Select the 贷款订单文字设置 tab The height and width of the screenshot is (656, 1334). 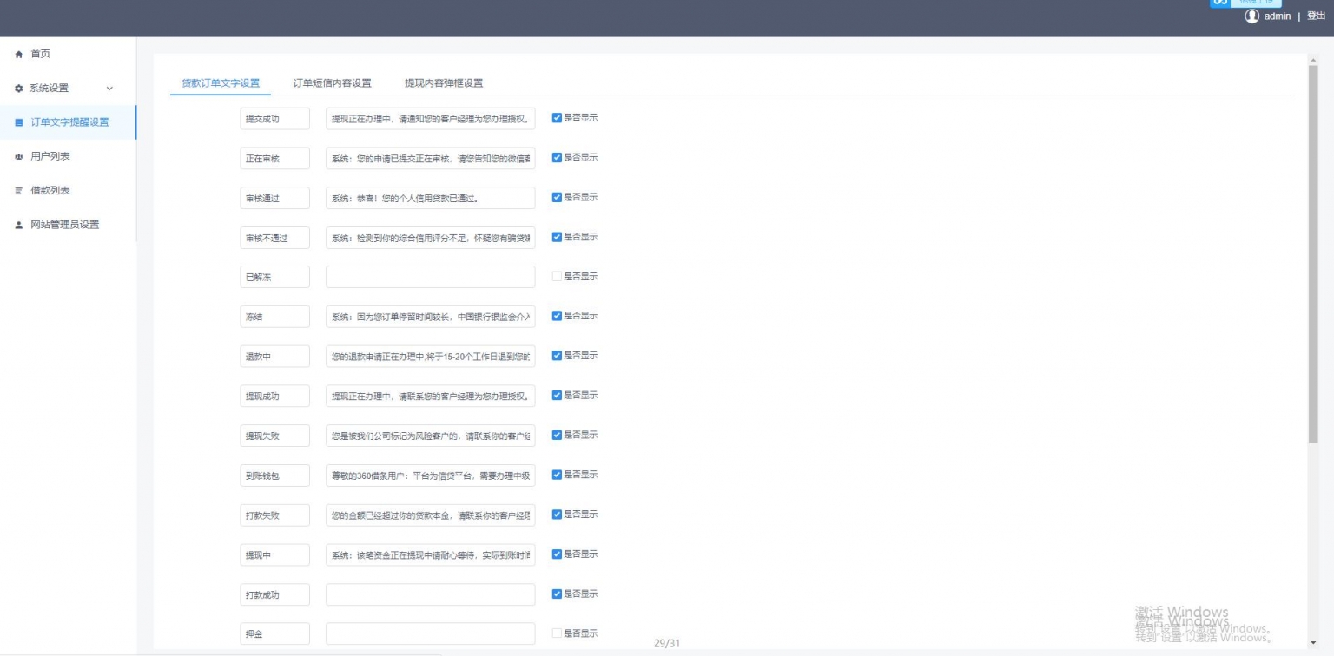click(221, 83)
